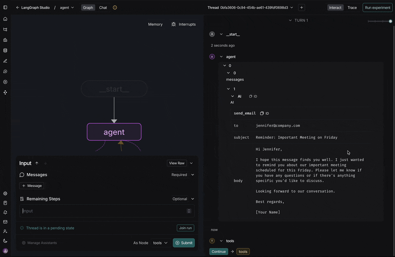The image size is (395, 257).
Task: Toggle dark mode with the moon icon
Action: tap(5, 241)
